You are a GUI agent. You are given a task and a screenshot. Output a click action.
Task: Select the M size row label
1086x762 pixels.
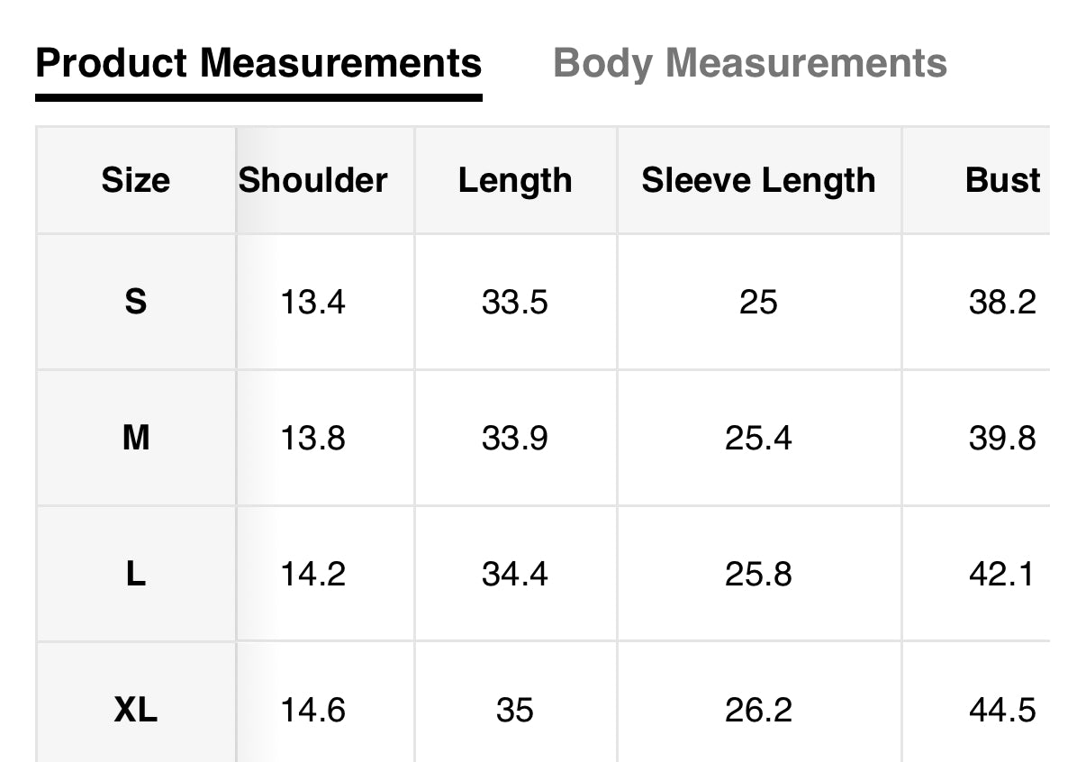(x=135, y=438)
